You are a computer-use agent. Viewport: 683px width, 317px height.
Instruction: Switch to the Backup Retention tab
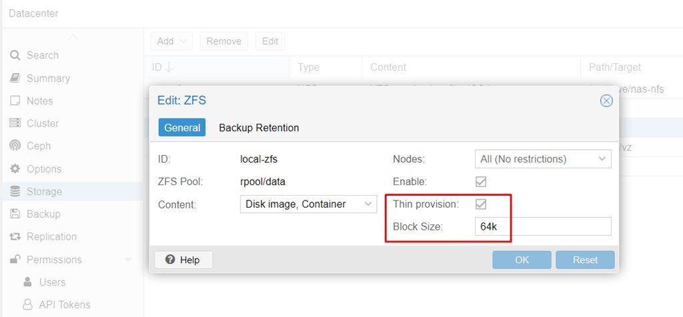(x=259, y=128)
